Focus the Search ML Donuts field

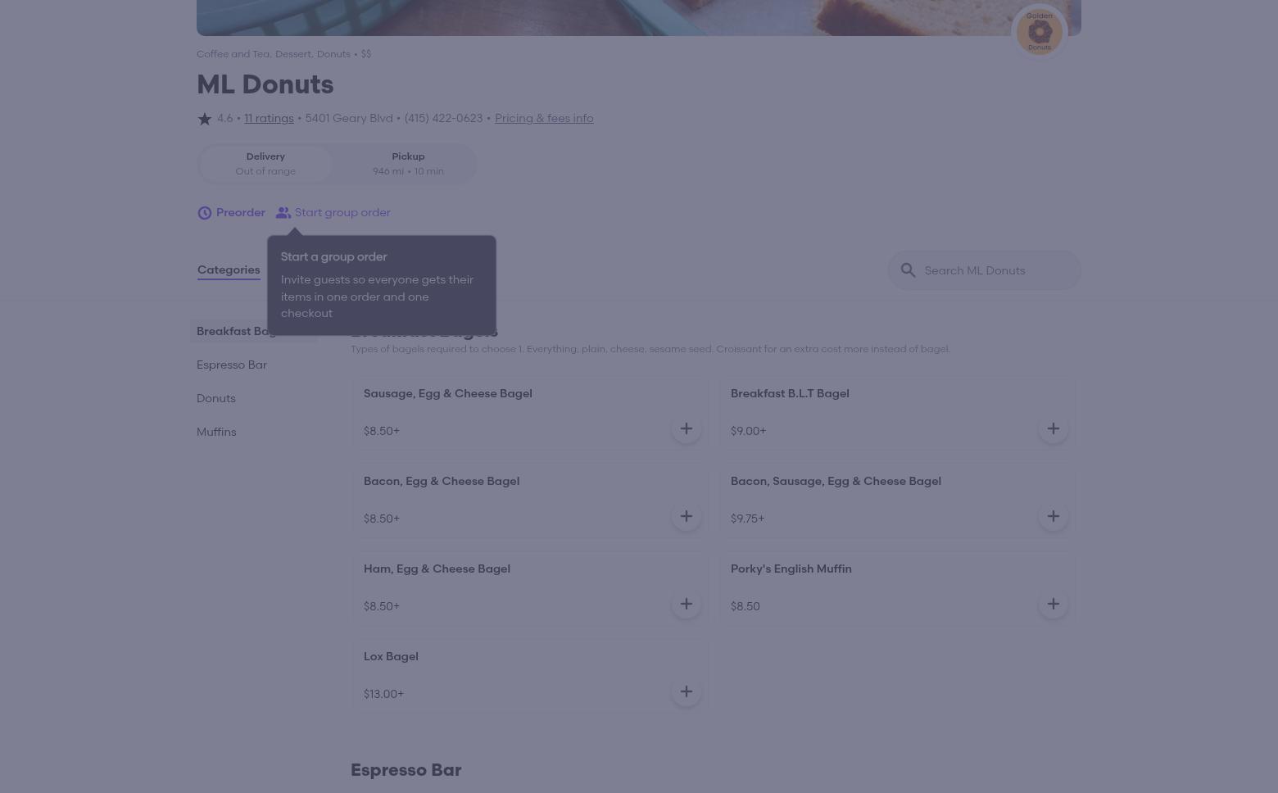(x=985, y=270)
